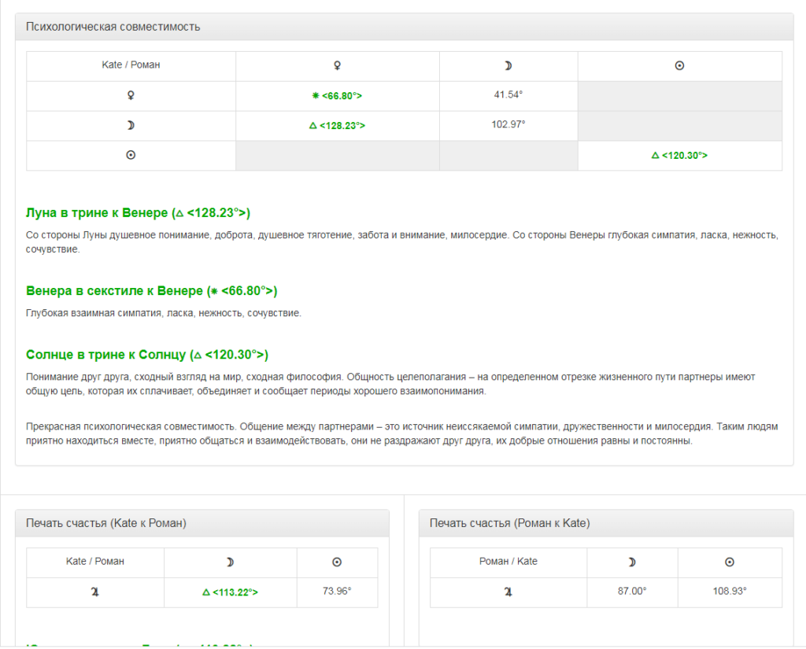
Task: Click Sun column header in Роман к Kate table
Action: [729, 562]
